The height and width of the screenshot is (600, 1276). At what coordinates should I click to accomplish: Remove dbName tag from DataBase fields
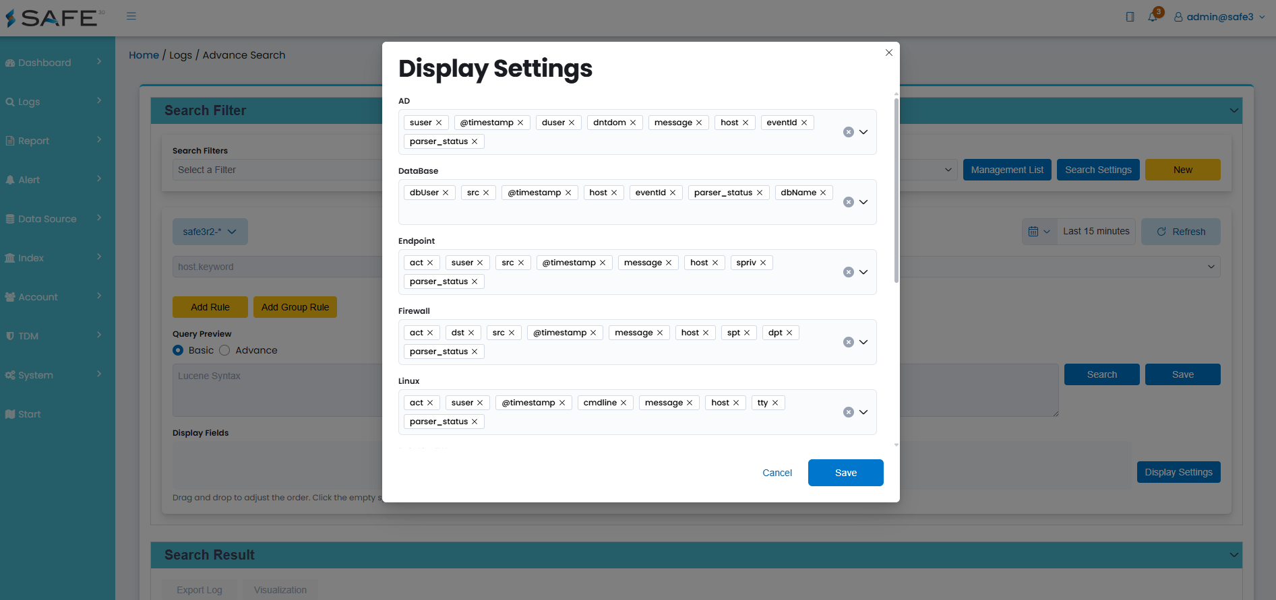coord(823,193)
